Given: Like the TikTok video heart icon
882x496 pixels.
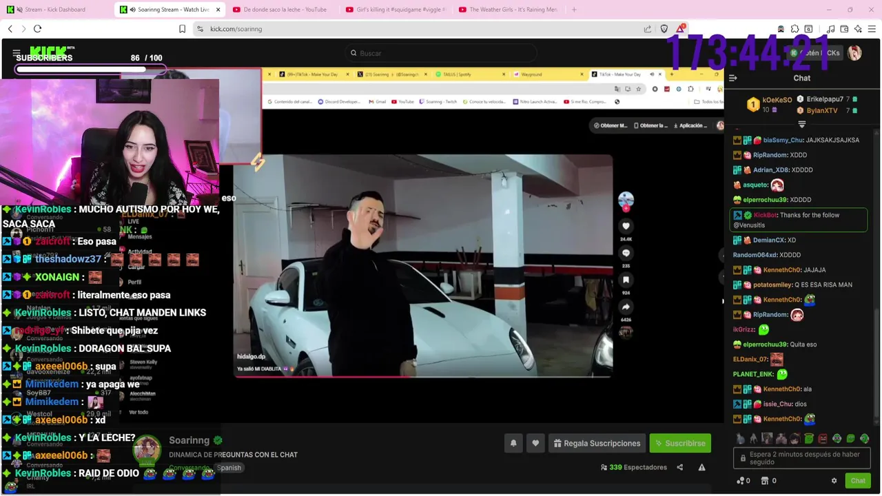Looking at the screenshot, I should pos(626,225).
